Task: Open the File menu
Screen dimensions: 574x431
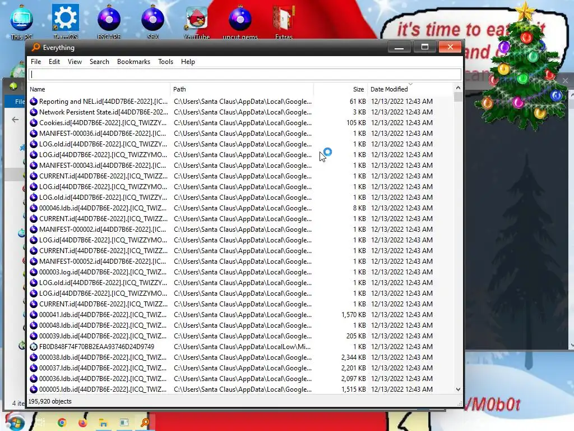Action: tap(36, 62)
